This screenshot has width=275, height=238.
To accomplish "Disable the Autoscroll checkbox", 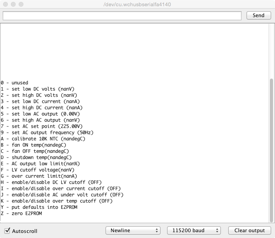I will pyautogui.click(x=7, y=231).
